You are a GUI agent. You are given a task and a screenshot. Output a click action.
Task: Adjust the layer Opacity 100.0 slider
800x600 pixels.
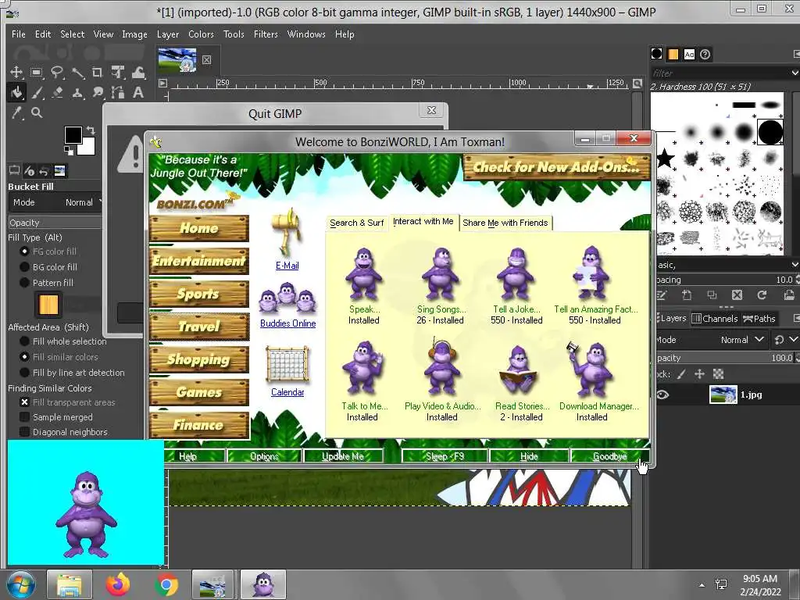coord(724,358)
